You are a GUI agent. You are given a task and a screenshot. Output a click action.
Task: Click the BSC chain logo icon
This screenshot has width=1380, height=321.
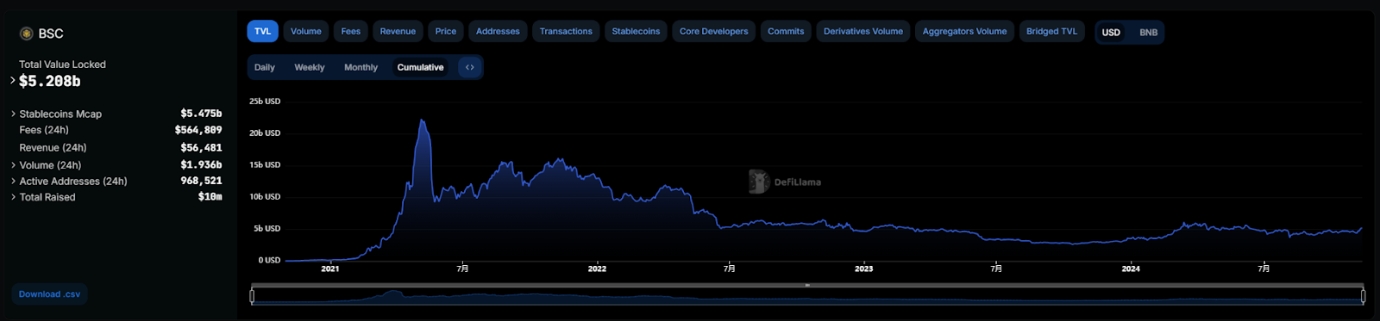coord(26,34)
